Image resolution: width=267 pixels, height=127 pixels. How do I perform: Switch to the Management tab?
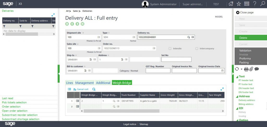point(84,83)
